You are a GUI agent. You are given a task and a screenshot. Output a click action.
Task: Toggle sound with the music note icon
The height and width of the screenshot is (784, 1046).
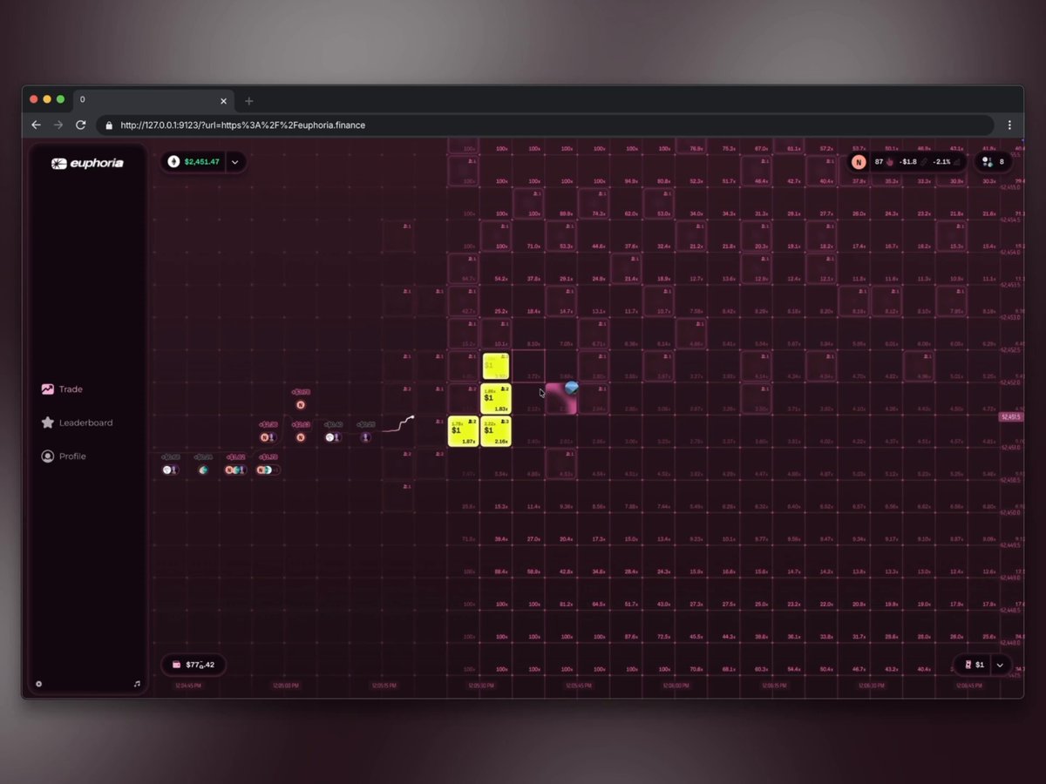click(x=137, y=684)
